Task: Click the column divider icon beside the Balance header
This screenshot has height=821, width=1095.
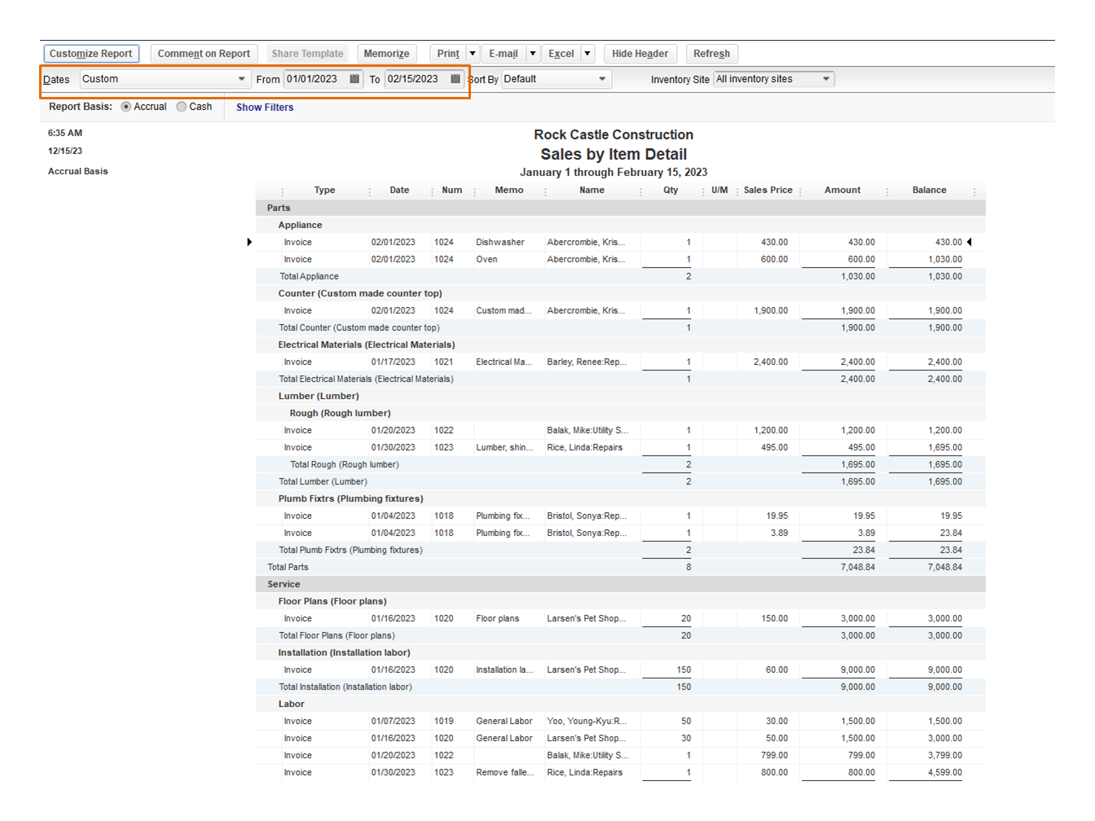Action: pyautogui.click(x=975, y=190)
